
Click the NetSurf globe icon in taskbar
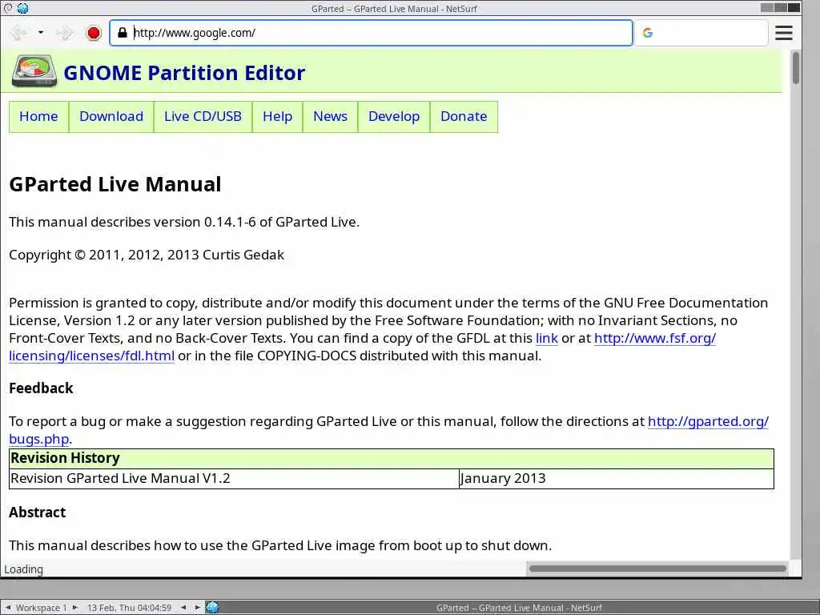click(212, 608)
